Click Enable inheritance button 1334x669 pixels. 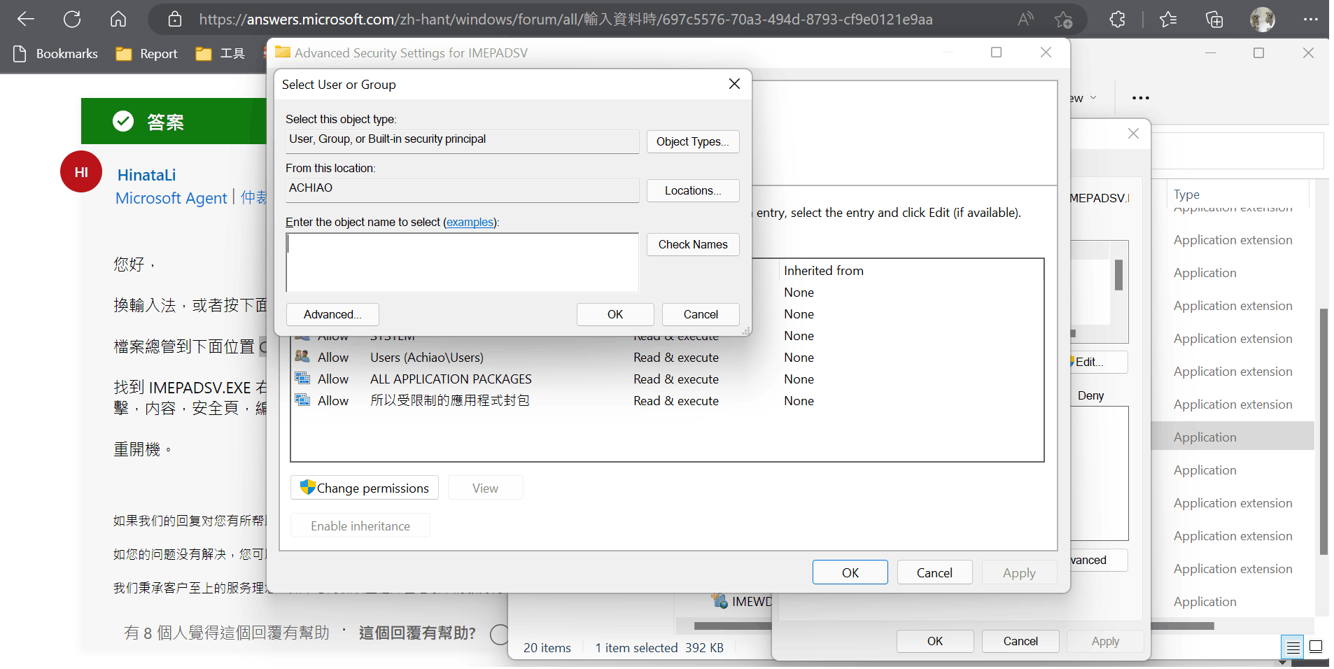tap(360, 526)
